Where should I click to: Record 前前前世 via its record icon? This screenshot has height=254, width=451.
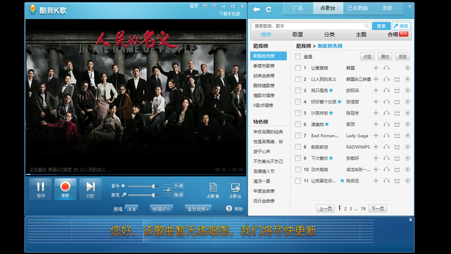[408, 147]
